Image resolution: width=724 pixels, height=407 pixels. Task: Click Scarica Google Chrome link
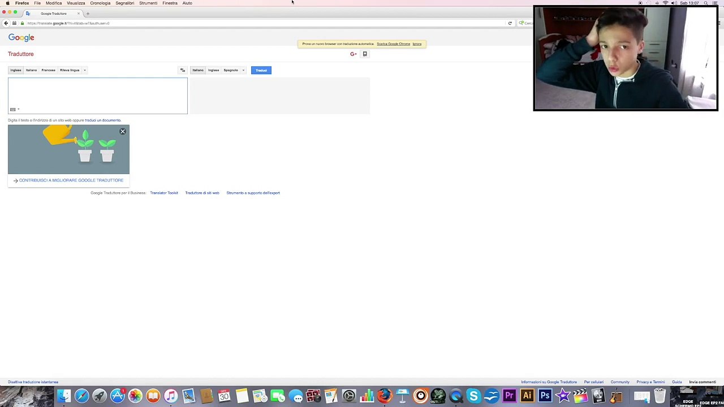tap(393, 44)
